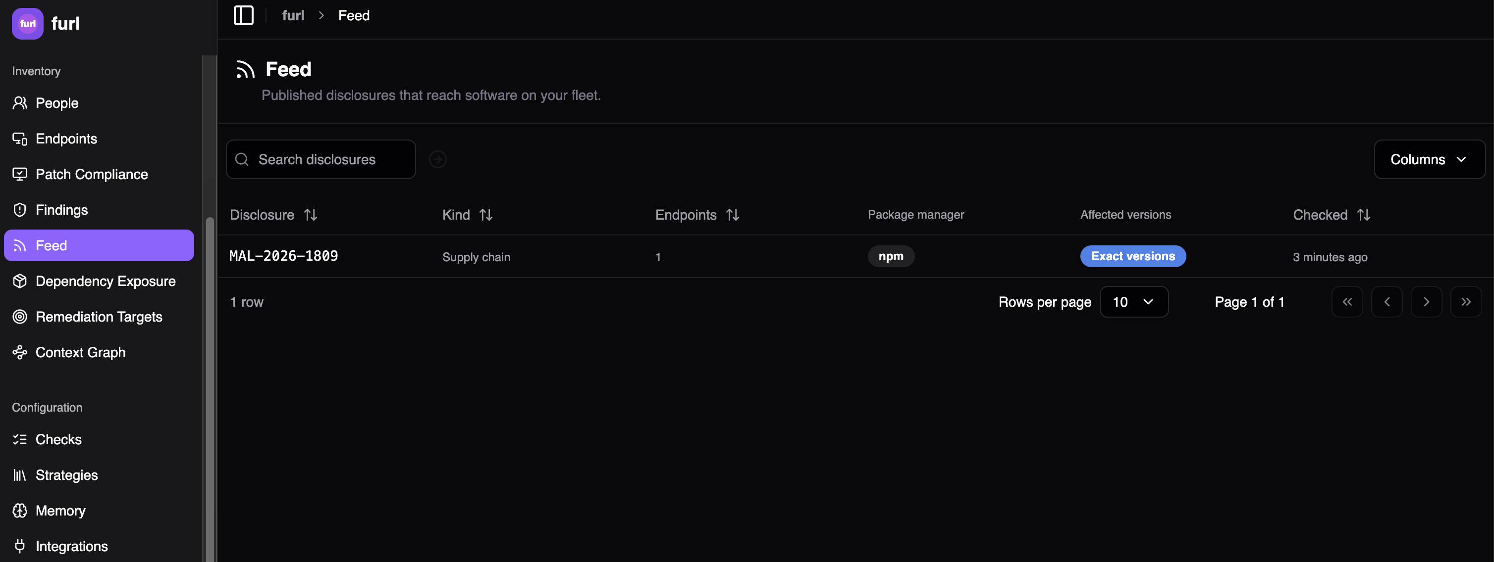Sort by the Disclosure column
The width and height of the screenshot is (1494, 562).
(x=274, y=215)
